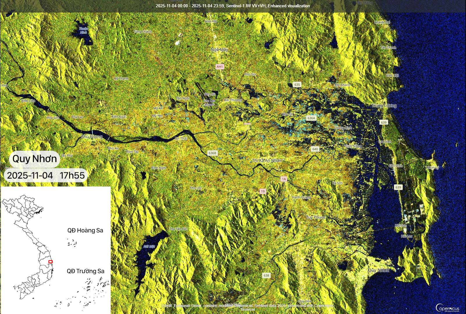This screenshot has height=314, width=466.
Task: Select the QĐ Hoàng Sa label
Action: tap(85, 230)
